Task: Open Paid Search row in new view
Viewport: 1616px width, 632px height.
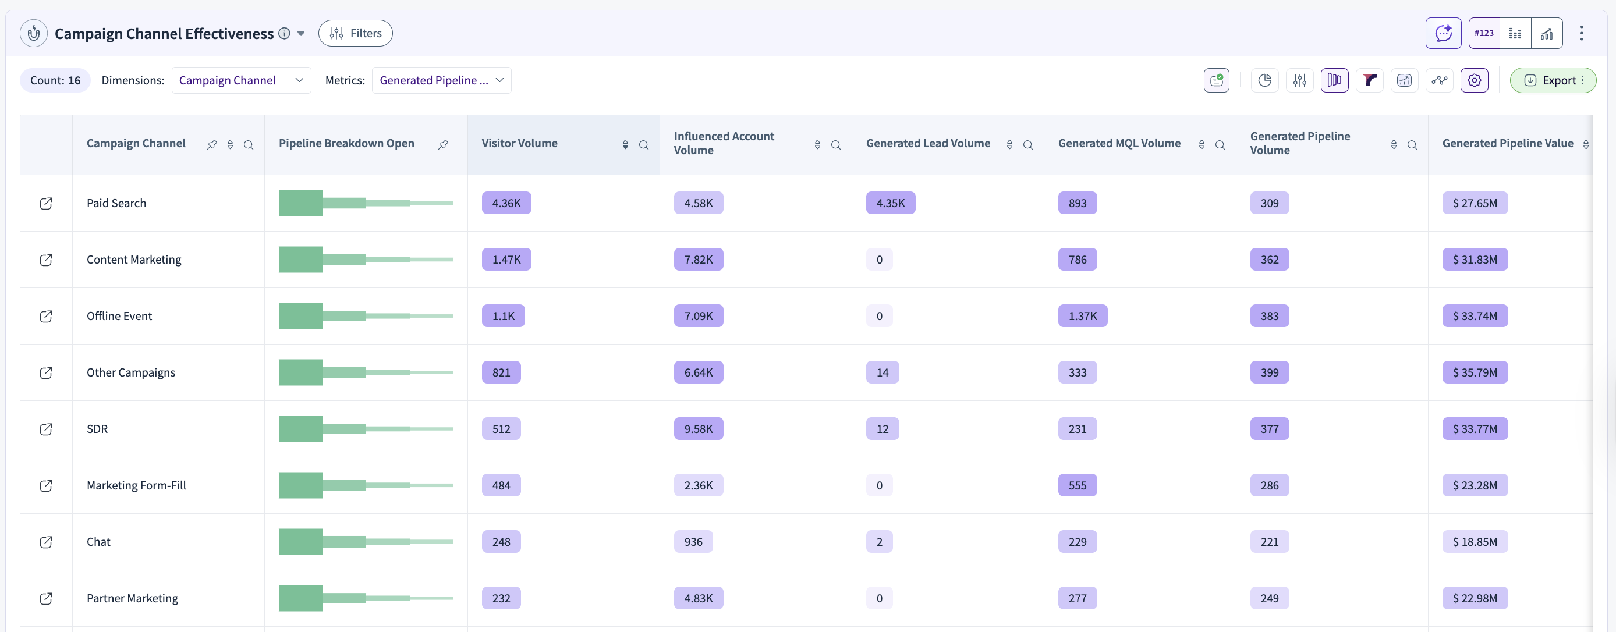Action: click(x=46, y=203)
